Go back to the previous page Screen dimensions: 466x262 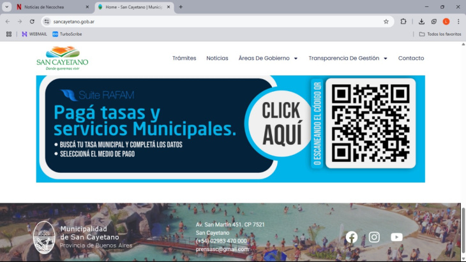click(x=8, y=22)
